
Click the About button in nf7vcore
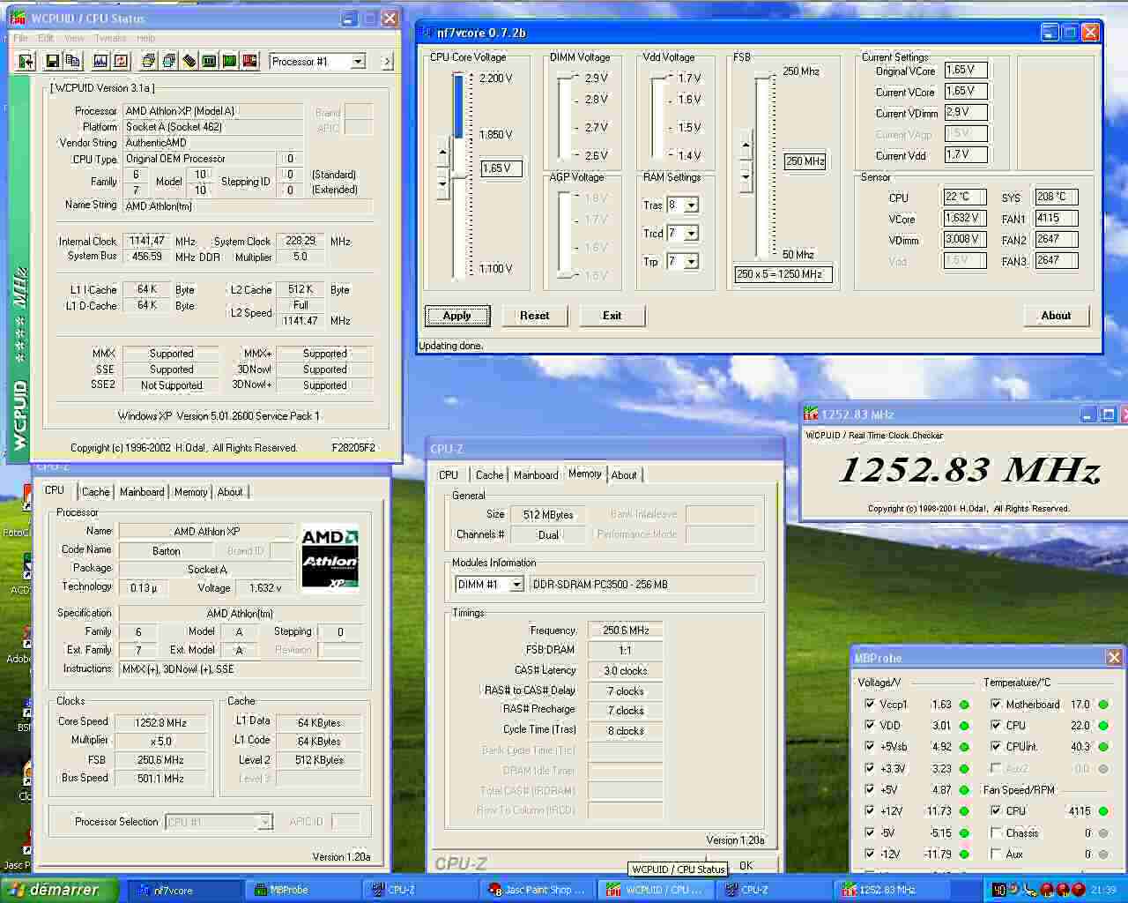1056,316
